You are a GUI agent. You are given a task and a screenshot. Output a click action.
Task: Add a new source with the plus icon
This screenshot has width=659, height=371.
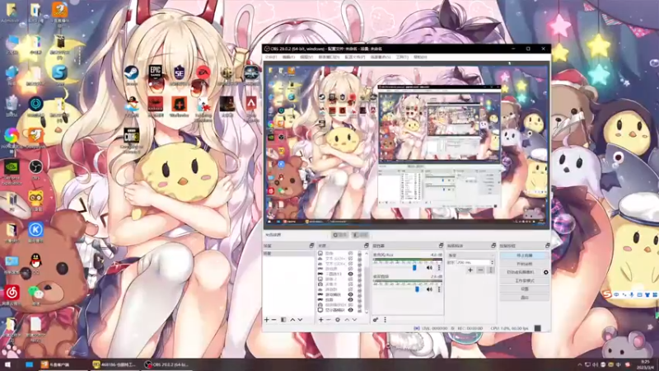321,320
